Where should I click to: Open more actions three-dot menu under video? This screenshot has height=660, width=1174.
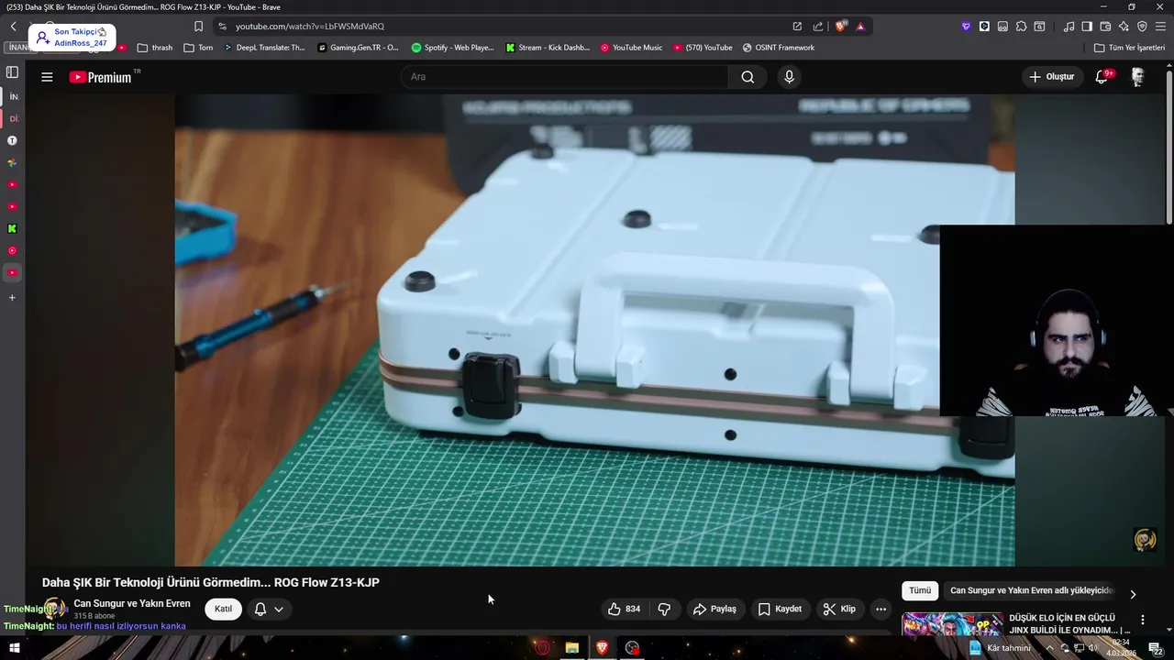pos(880,609)
